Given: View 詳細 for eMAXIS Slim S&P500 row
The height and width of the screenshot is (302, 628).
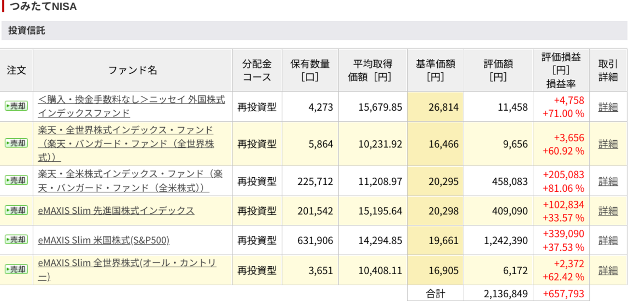Looking at the screenshot, I should pos(608,240).
